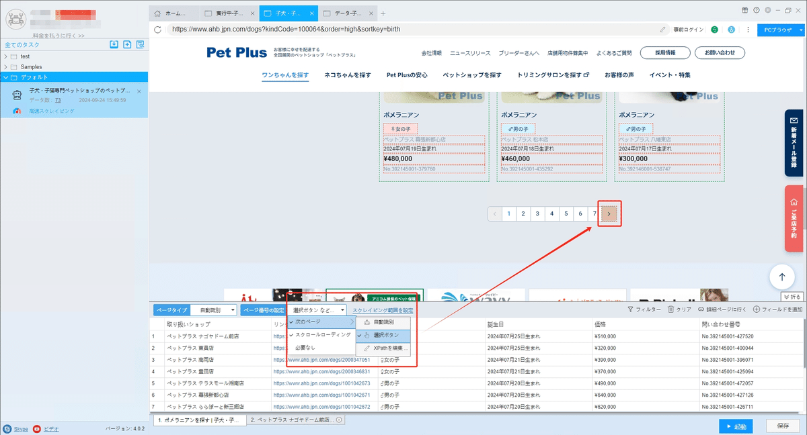Click the pencil edit icon in address bar
The height and width of the screenshot is (435, 807).
(x=663, y=30)
